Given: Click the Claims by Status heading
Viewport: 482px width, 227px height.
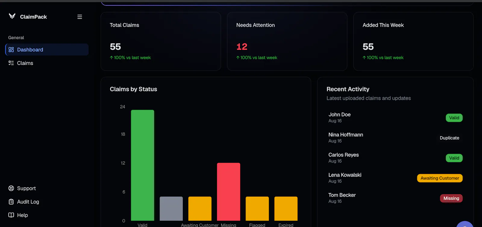Looking at the screenshot, I should (x=133, y=89).
